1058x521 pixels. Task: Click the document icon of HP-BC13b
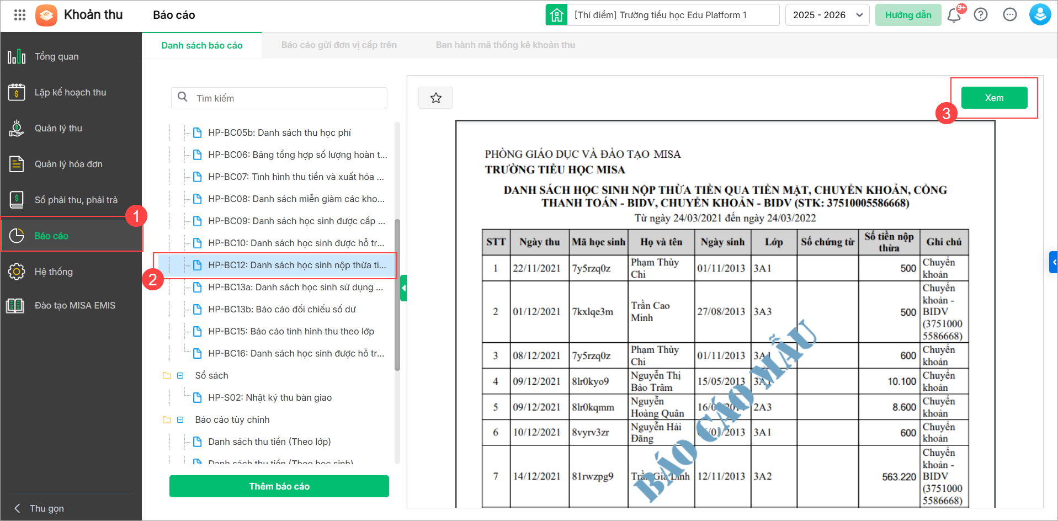[x=197, y=309]
